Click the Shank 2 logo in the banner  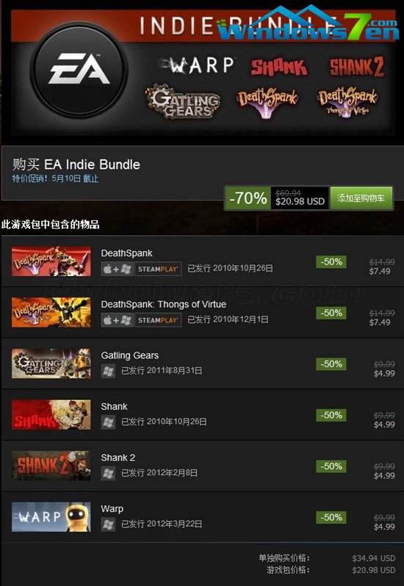click(357, 68)
